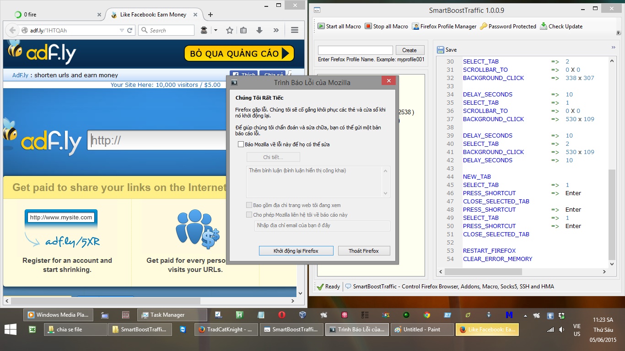Open the Firefox downloads arrow icon
625x351 pixels.
pos(259,30)
